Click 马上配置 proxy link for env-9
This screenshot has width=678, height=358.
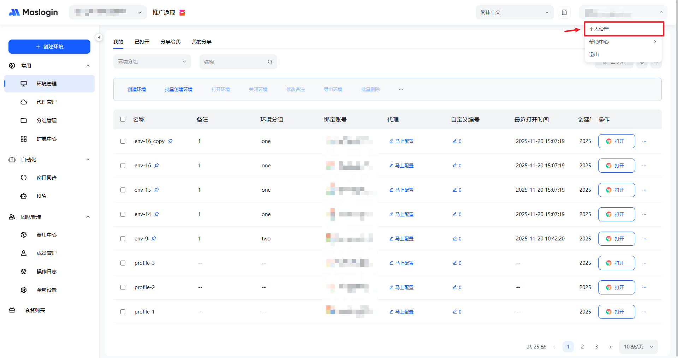(402, 239)
